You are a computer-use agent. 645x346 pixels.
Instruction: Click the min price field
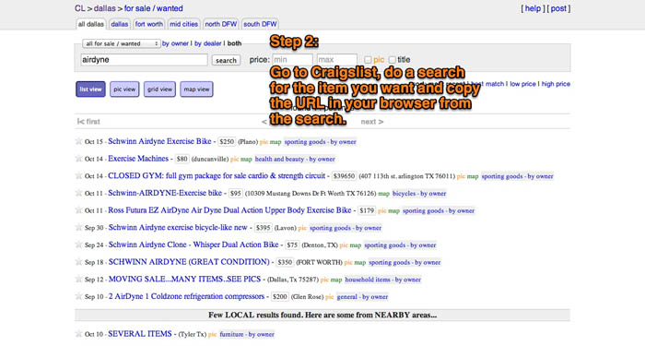(292, 60)
